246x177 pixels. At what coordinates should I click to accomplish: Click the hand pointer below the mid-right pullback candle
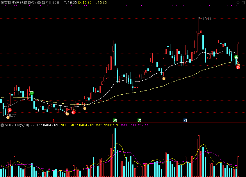tap(163, 78)
